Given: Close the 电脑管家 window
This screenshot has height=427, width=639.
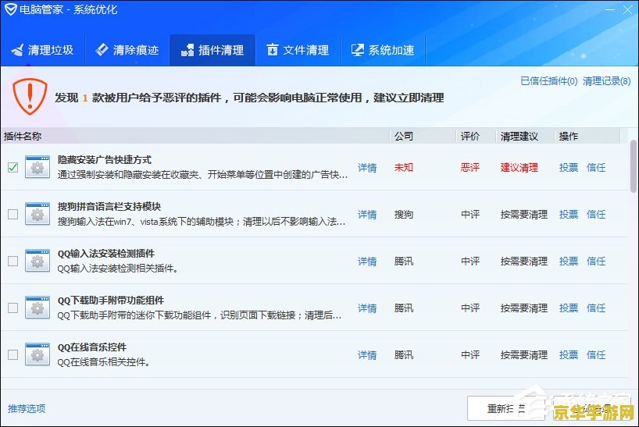Looking at the screenshot, I should 627,10.
